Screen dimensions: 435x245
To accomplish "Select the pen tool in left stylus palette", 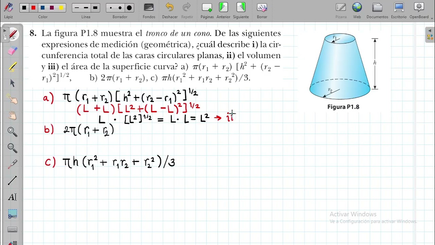I will (x=13, y=34).
